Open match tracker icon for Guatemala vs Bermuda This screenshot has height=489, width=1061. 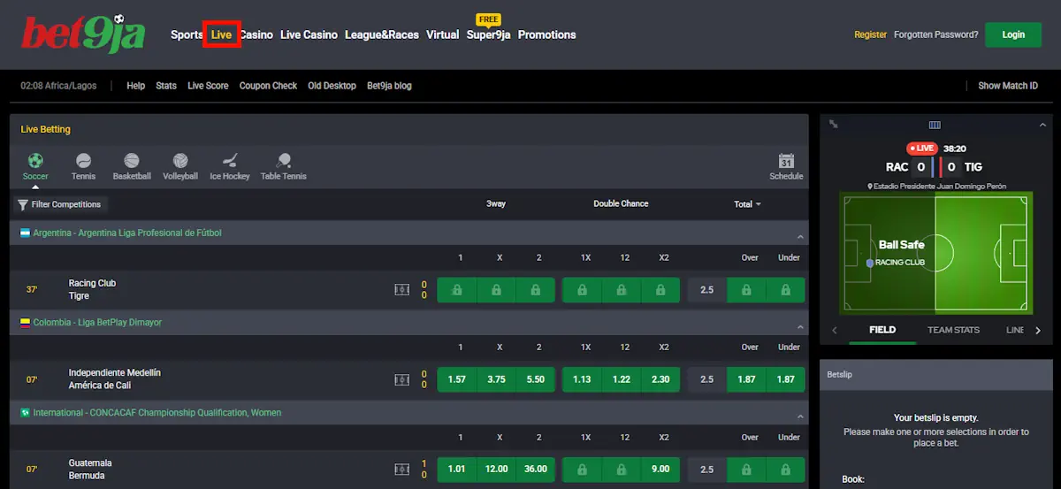(x=401, y=470)
